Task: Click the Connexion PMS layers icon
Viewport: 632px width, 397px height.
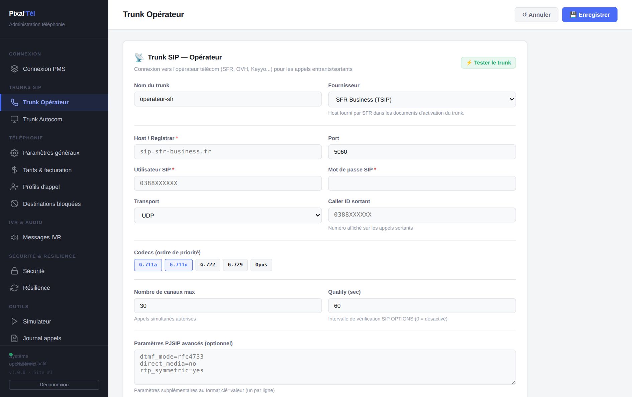Action: (x=14, y=69)
